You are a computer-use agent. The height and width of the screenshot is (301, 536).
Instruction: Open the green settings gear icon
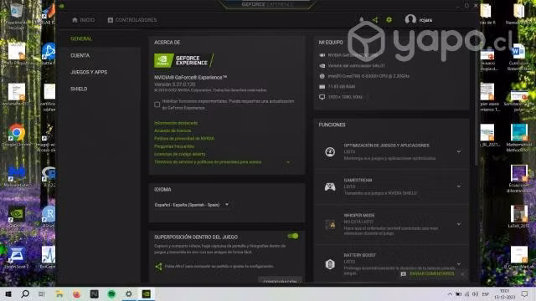389,20
